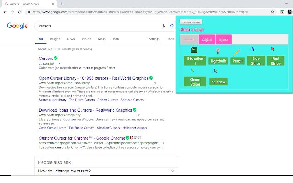
Task: Click the Restore cursor button
Action: tap(191, 22)
